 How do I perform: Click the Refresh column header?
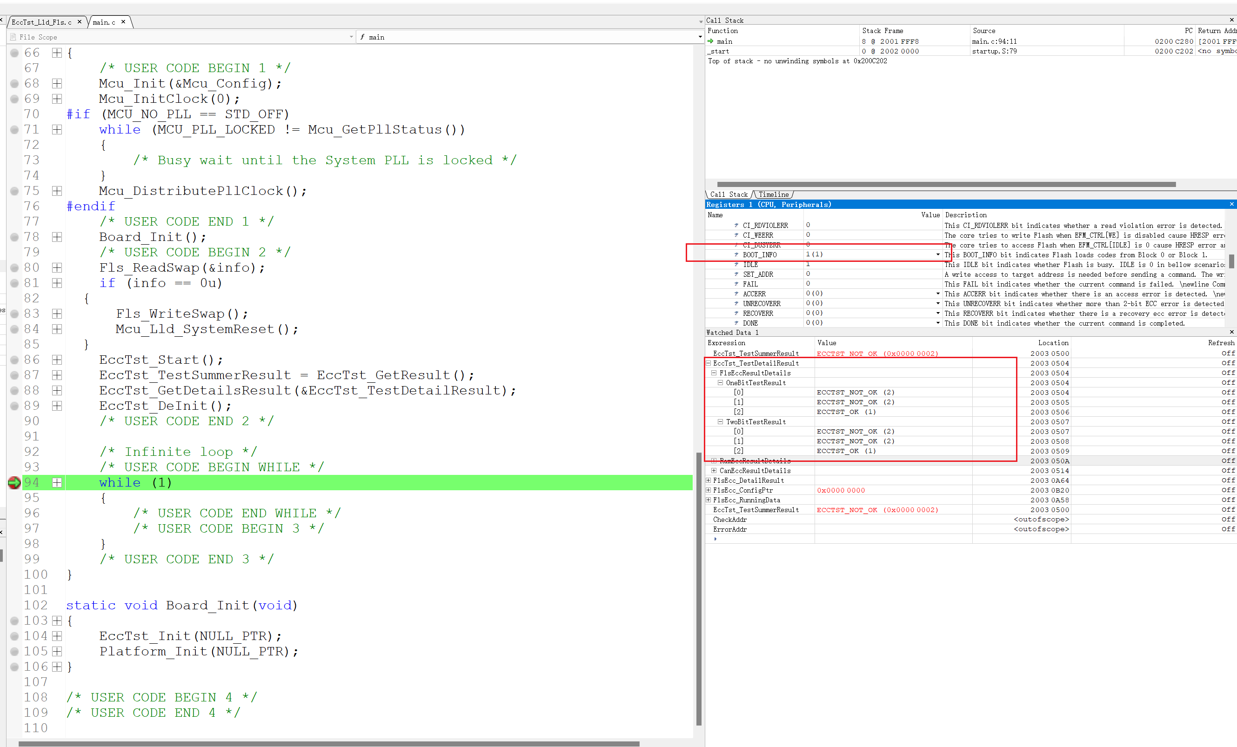click(1221, 342)
